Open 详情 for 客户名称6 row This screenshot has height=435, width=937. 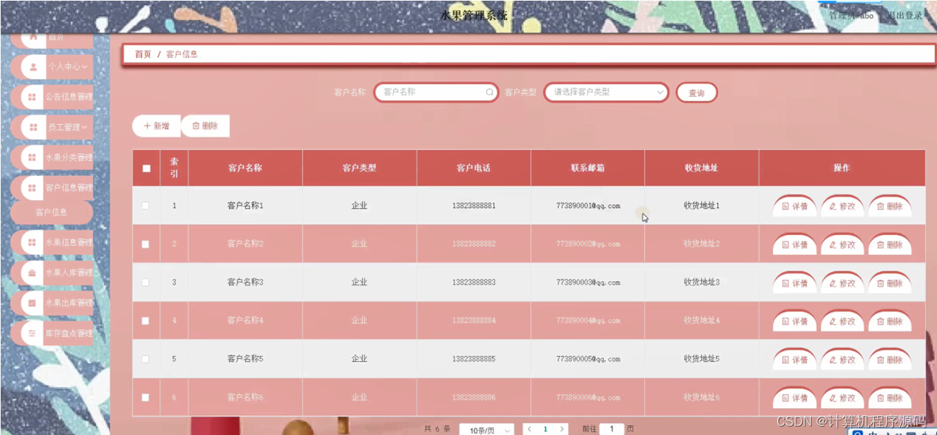point(795,398)
